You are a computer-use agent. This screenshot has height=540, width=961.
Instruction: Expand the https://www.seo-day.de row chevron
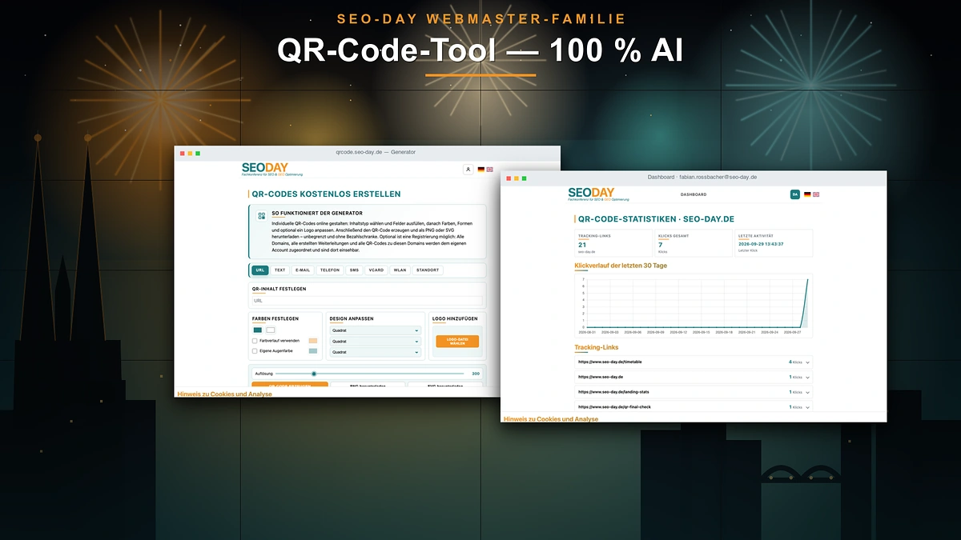tap(807, 377)
